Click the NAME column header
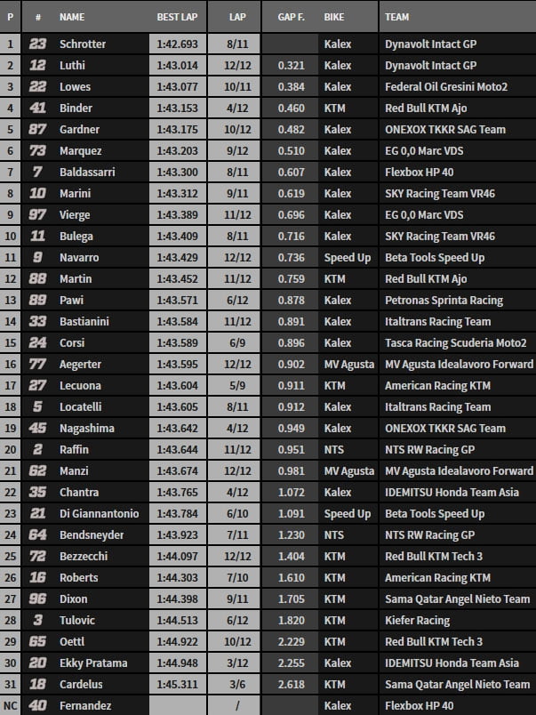 (72, 17)
